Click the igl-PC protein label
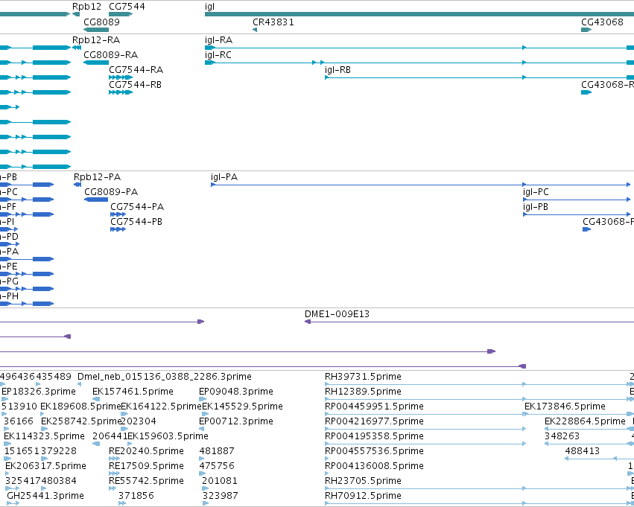Image resolution: width=634 pixels, height=507 pixels. 536,192
